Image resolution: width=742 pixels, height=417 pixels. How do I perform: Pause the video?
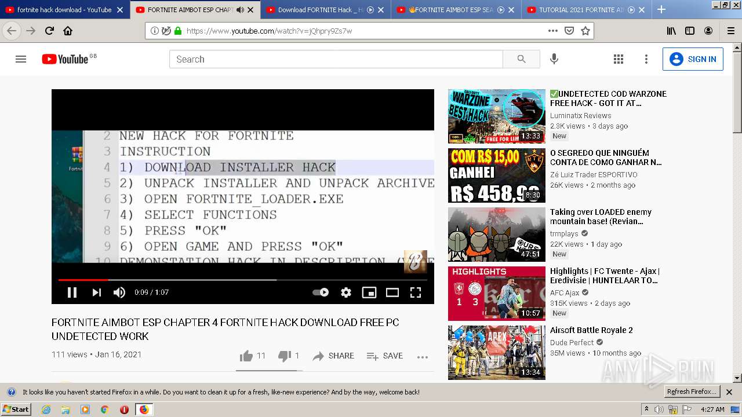point(72,292)
